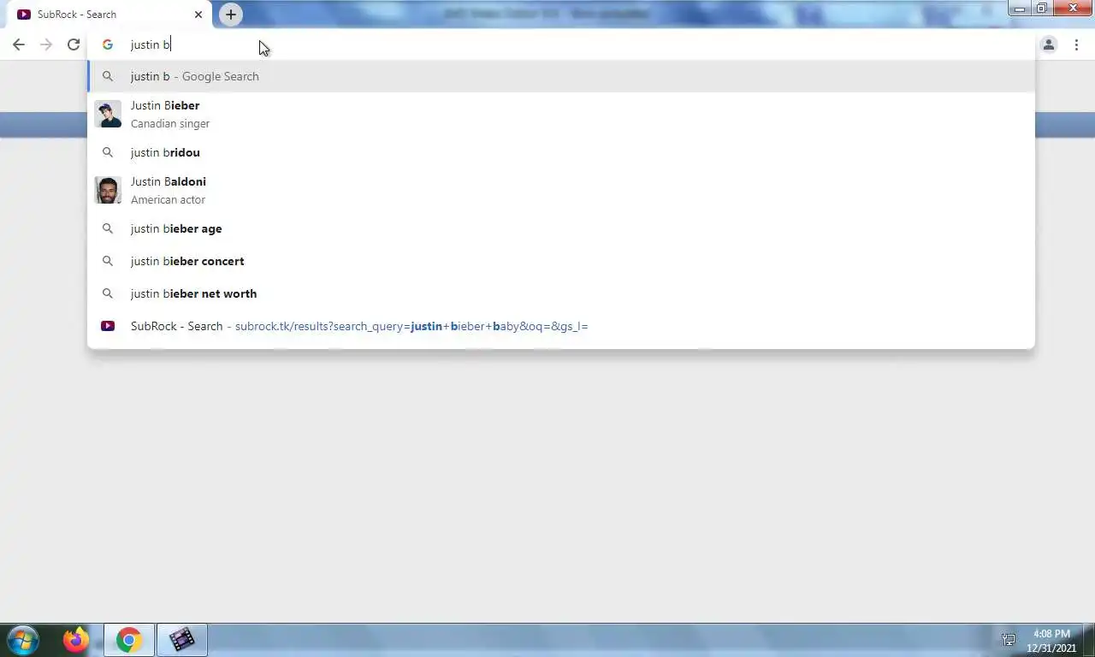This screenshot has height=657, width=1095.
Task: Click Justin Bieber's thumbnail photo
Action: tap(108, 114)
